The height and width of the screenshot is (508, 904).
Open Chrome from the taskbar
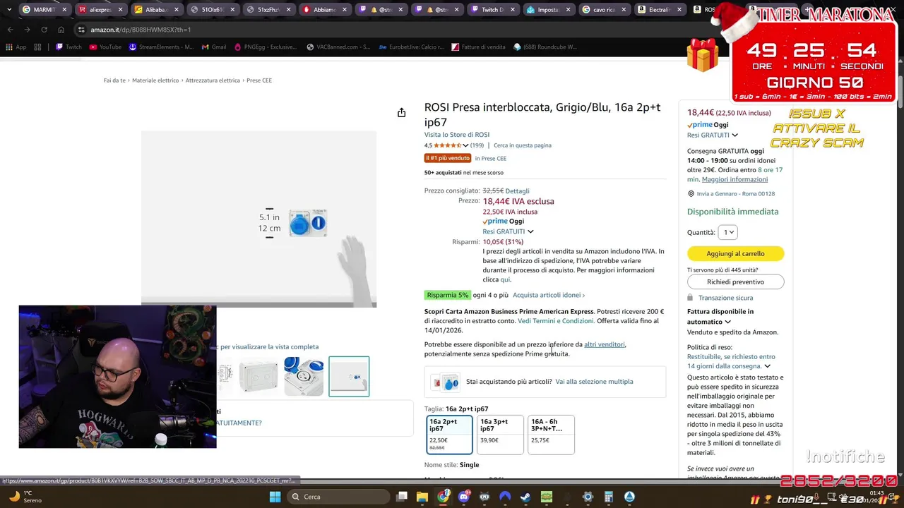point(443,497)
